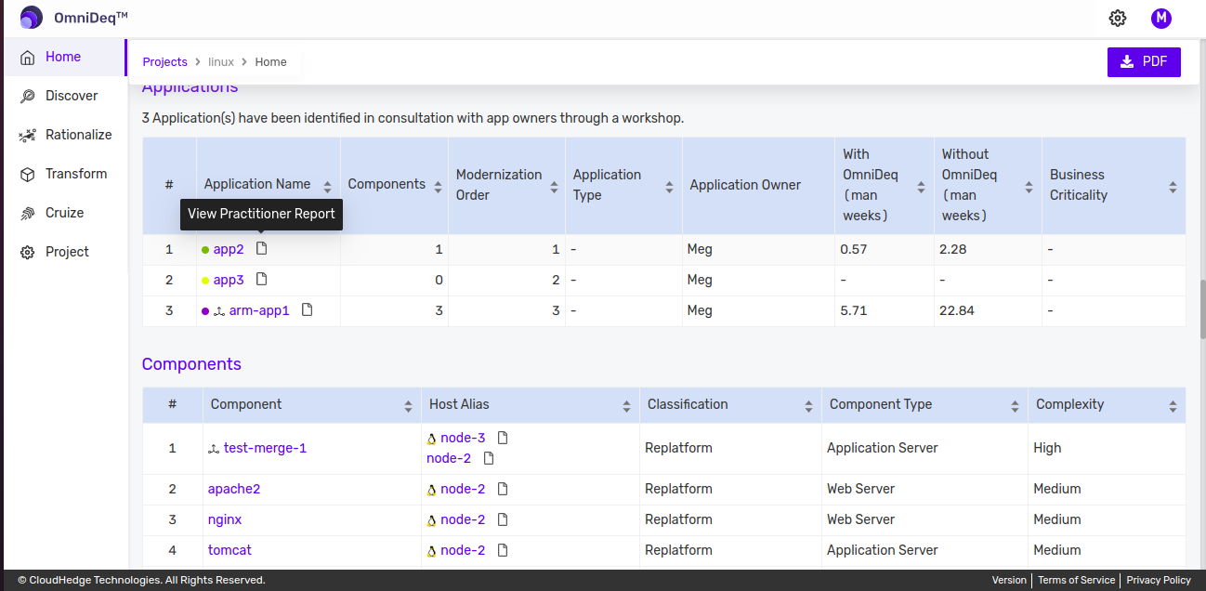The image size is (1206, 591).
Task: Click document icon beside node-3 host
Action: tap(503, 437)
